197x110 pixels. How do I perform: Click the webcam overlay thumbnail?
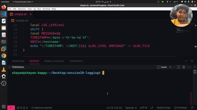(181, 16)
